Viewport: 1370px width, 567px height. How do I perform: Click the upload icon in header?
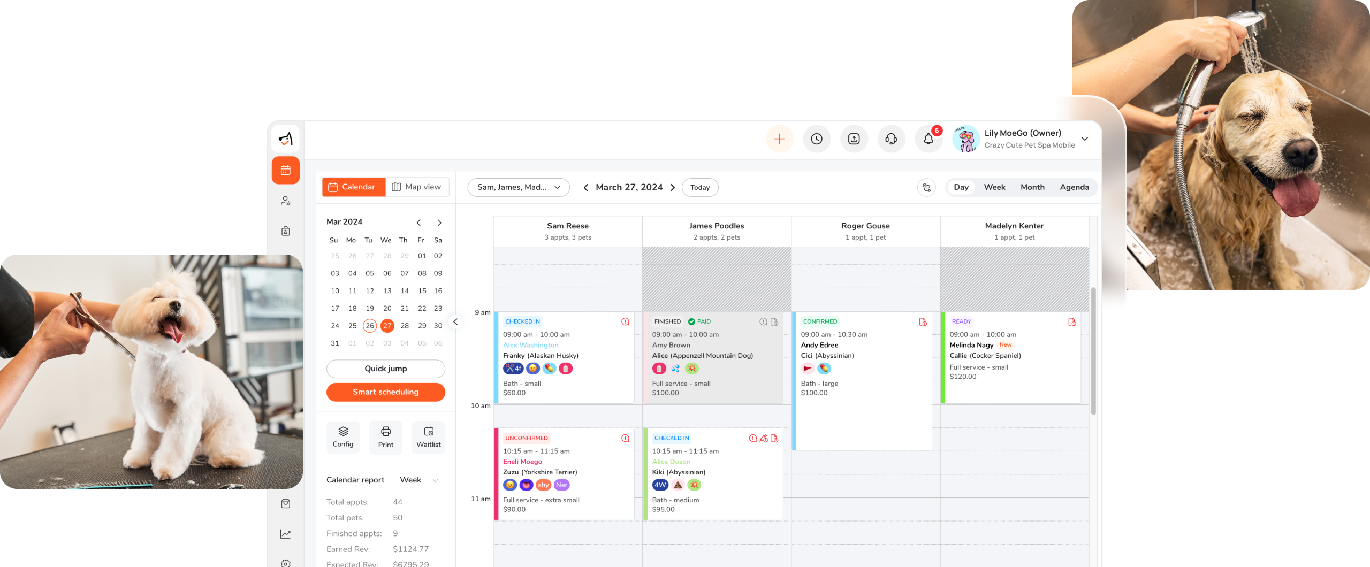click(854, 139)
